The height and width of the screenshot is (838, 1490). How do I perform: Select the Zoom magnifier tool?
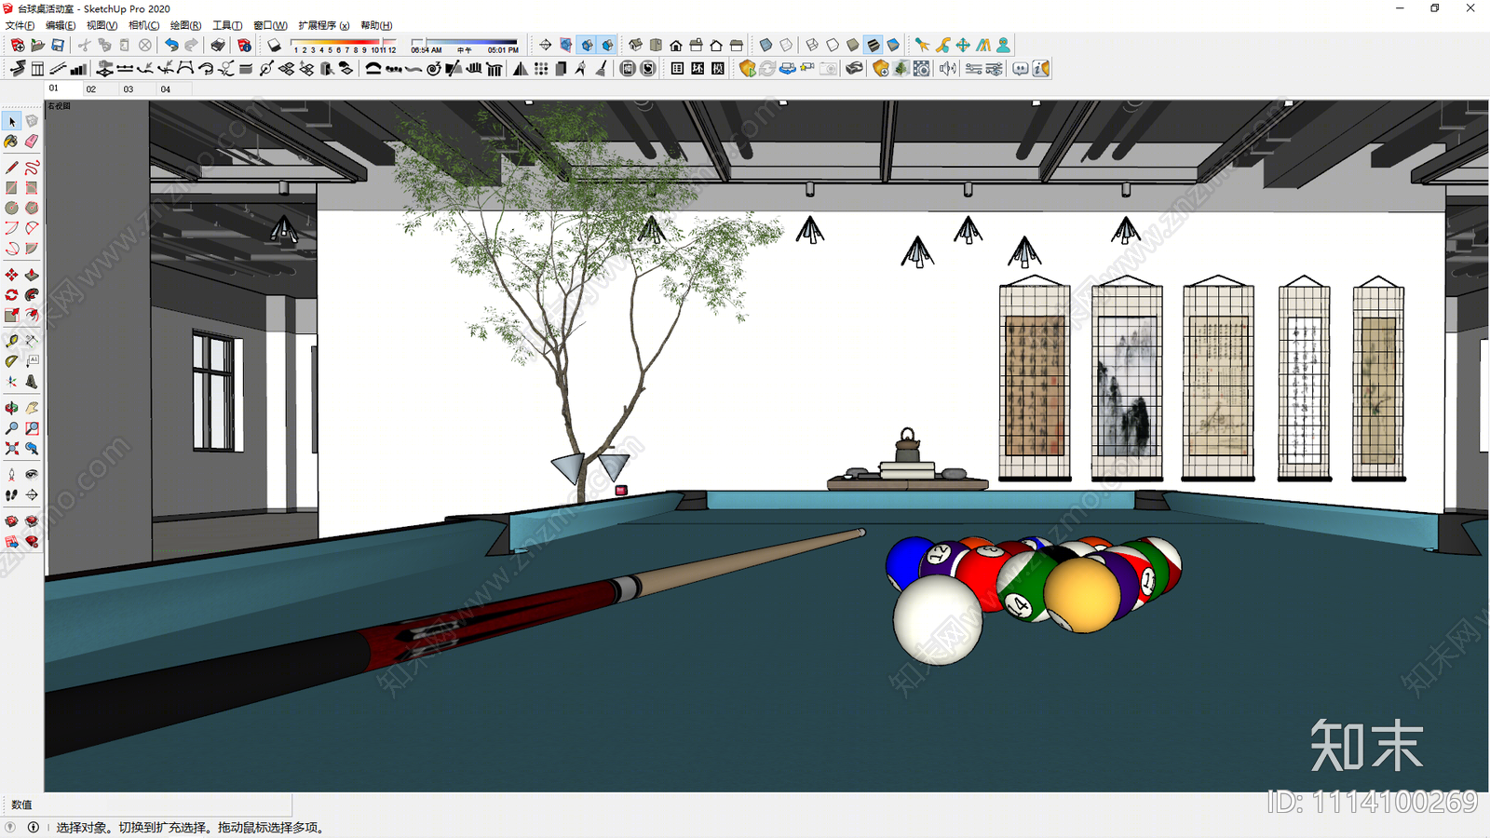[11, 428]
